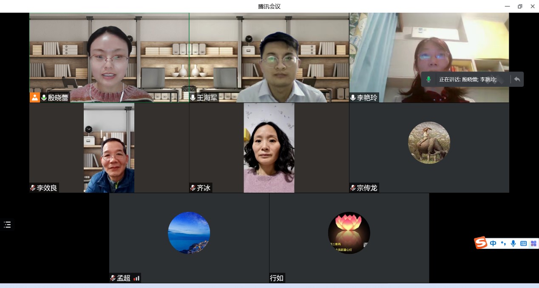The height and width of the screenshot is (288, 539).
Task: Restore down the 腾讯会议 window
Action: coord(520,6)
